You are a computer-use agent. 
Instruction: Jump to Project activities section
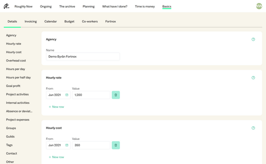click(17, 94)
